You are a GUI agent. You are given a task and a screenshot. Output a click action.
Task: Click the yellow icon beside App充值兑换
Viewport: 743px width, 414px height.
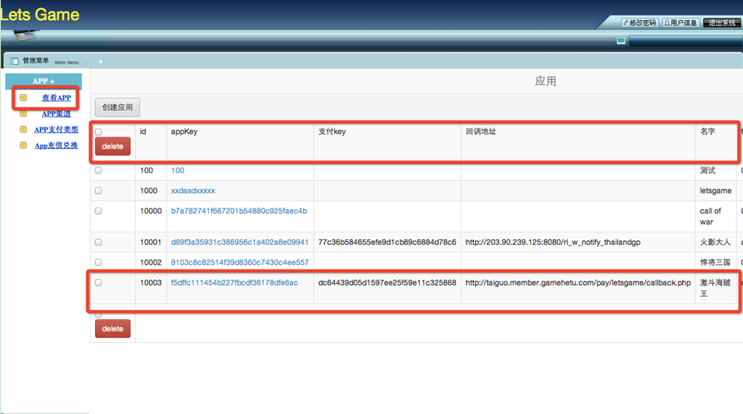23,145
